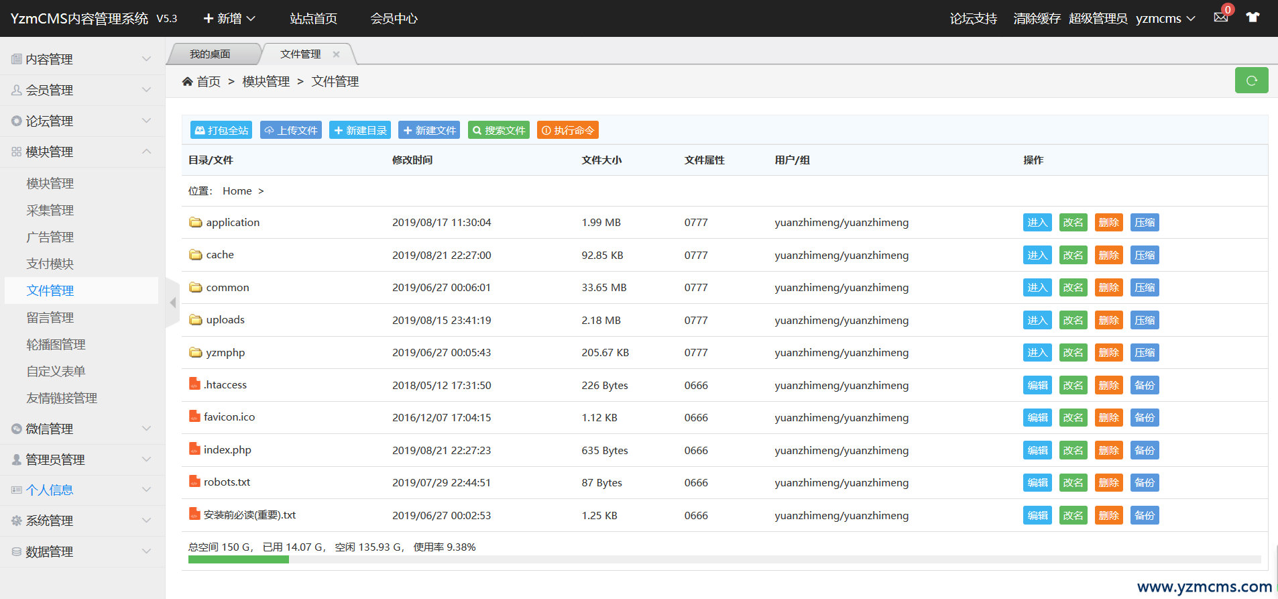1278x599 pixels.
Task: Open 轮播图管理 in the sidebar
Action: point(56,344)
